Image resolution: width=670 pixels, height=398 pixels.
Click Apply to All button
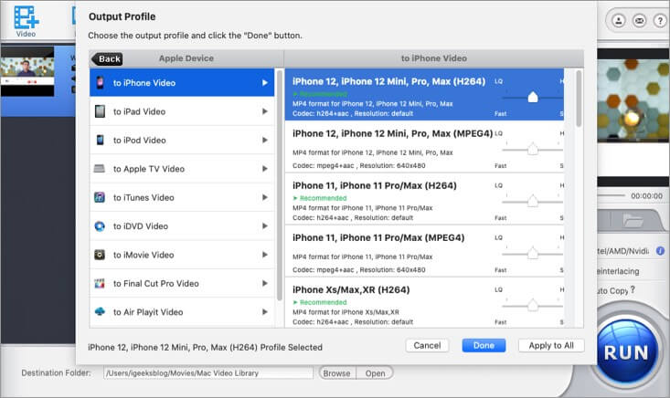(551, 345)
